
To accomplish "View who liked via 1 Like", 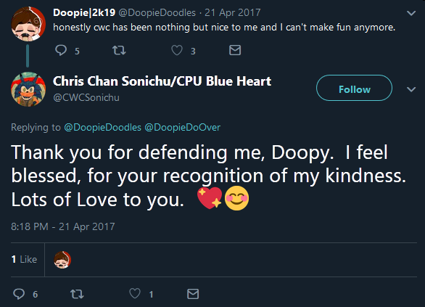I will pyautogui.click(x=24, y=259).
